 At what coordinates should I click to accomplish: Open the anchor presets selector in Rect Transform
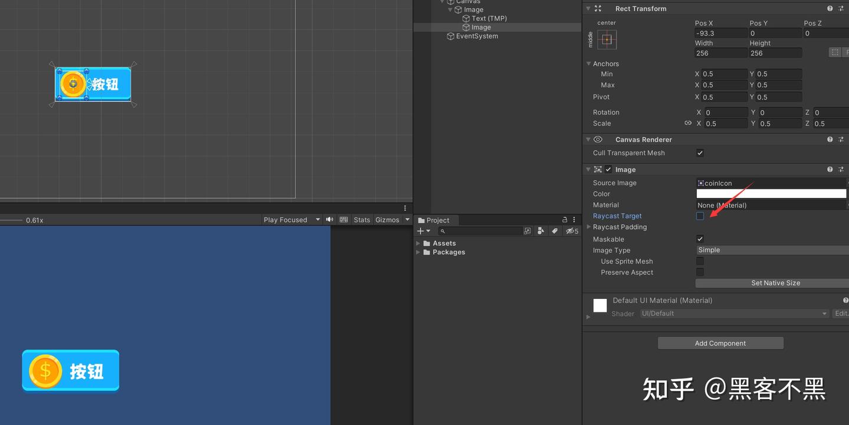[606, 39]
